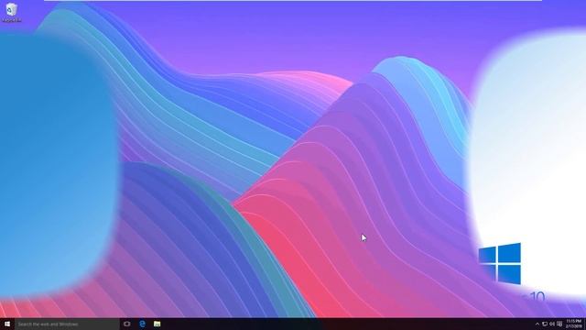Screen dimensions: 586x330
Task: Open the Recycle Bin desktop icon
Action: [x=11, y=12]
